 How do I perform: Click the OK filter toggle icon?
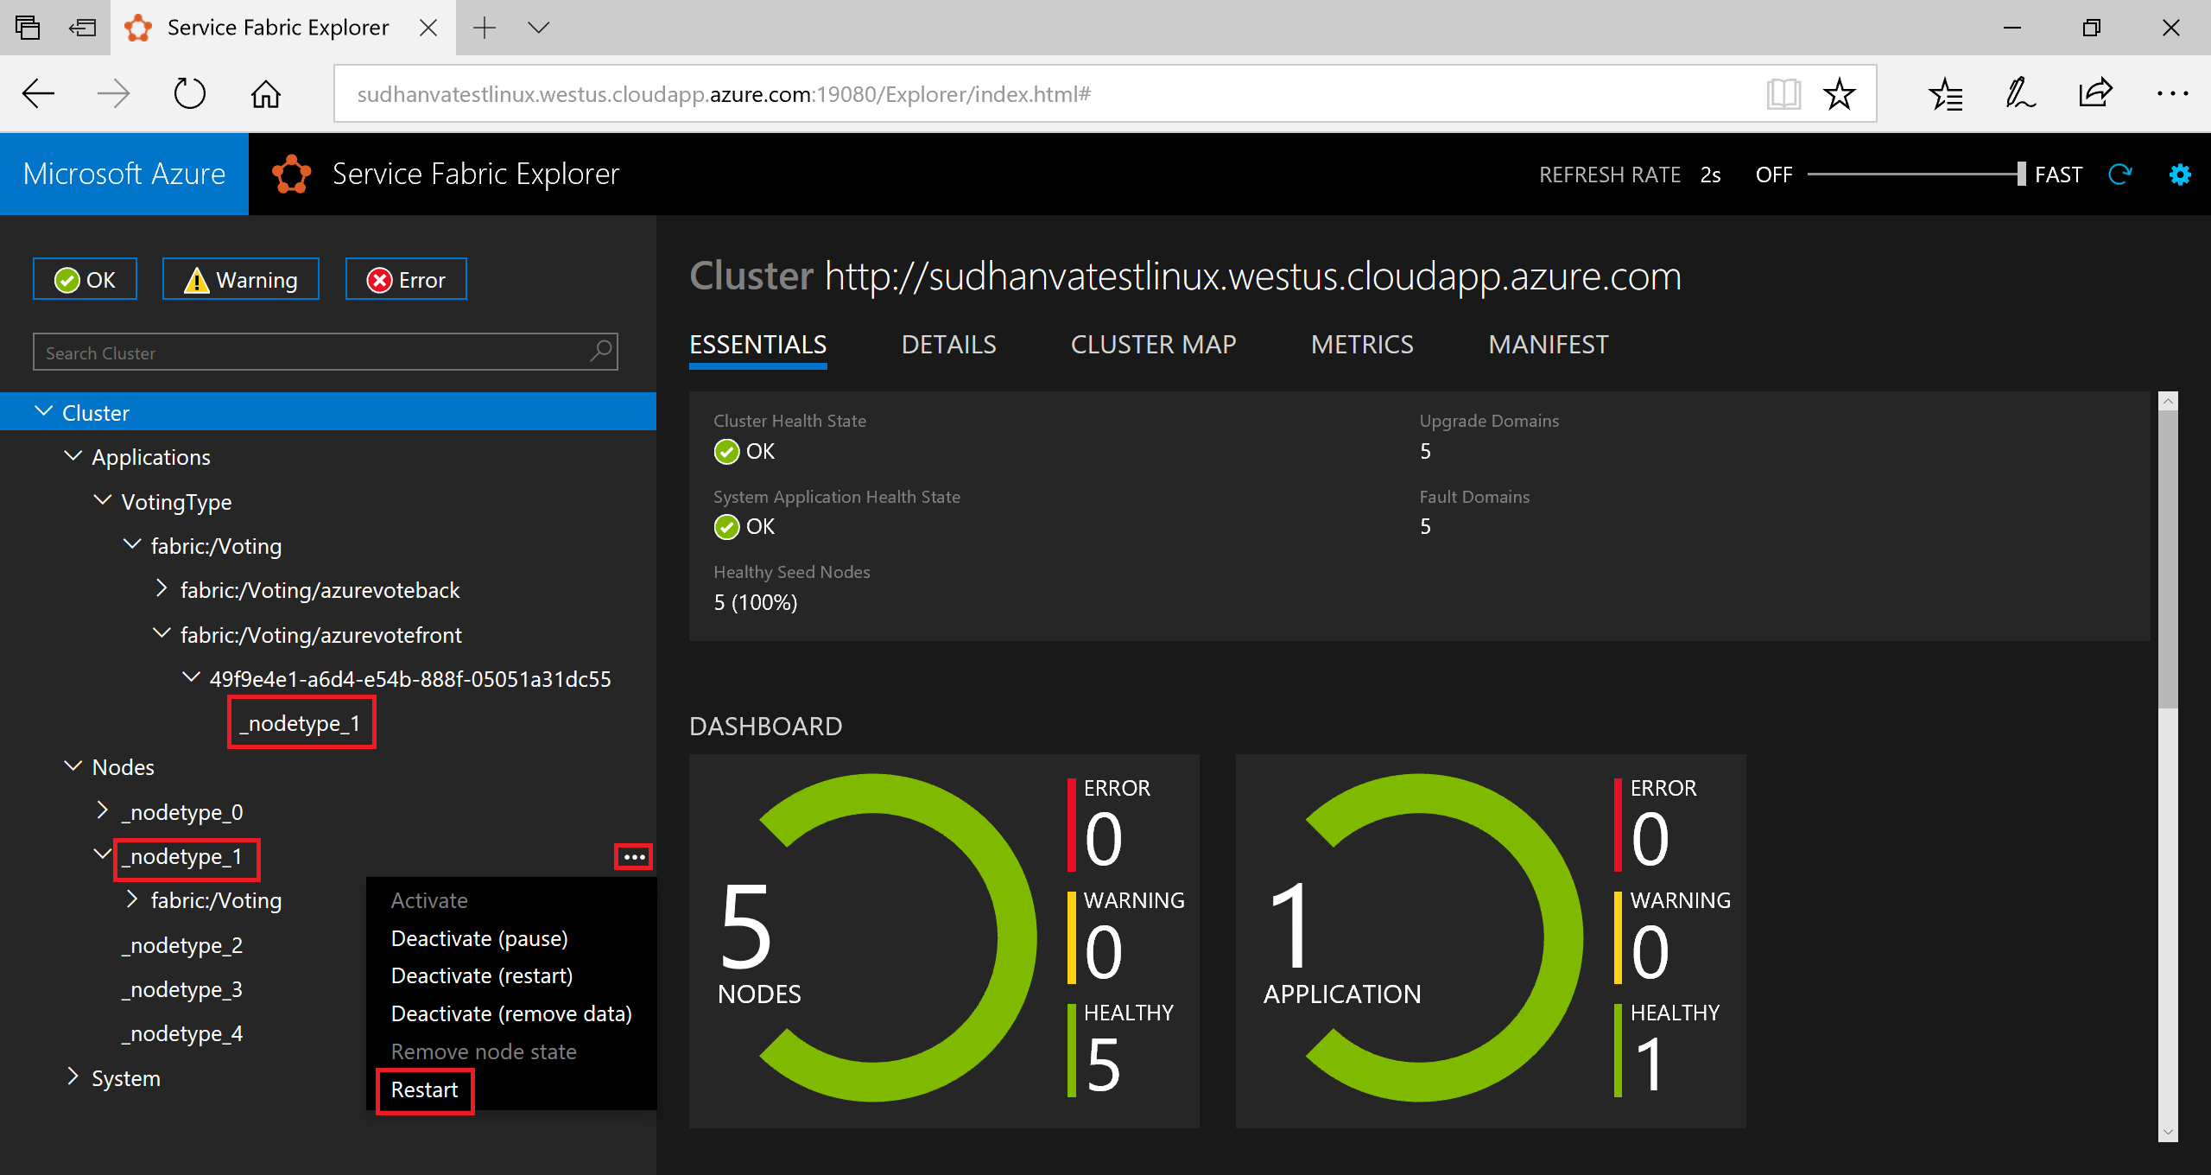(x=84, y=279)
